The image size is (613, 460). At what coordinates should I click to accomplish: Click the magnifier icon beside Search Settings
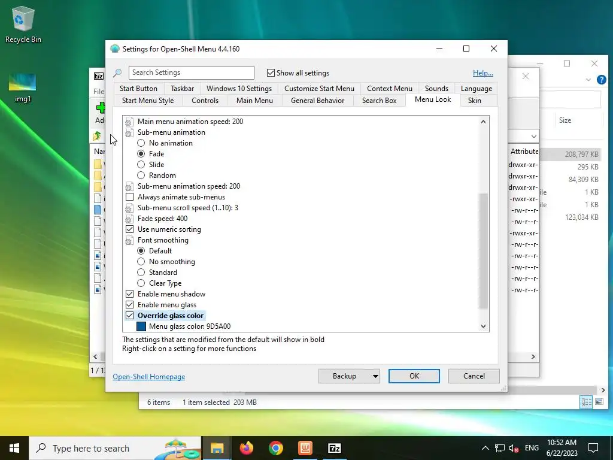117,72
